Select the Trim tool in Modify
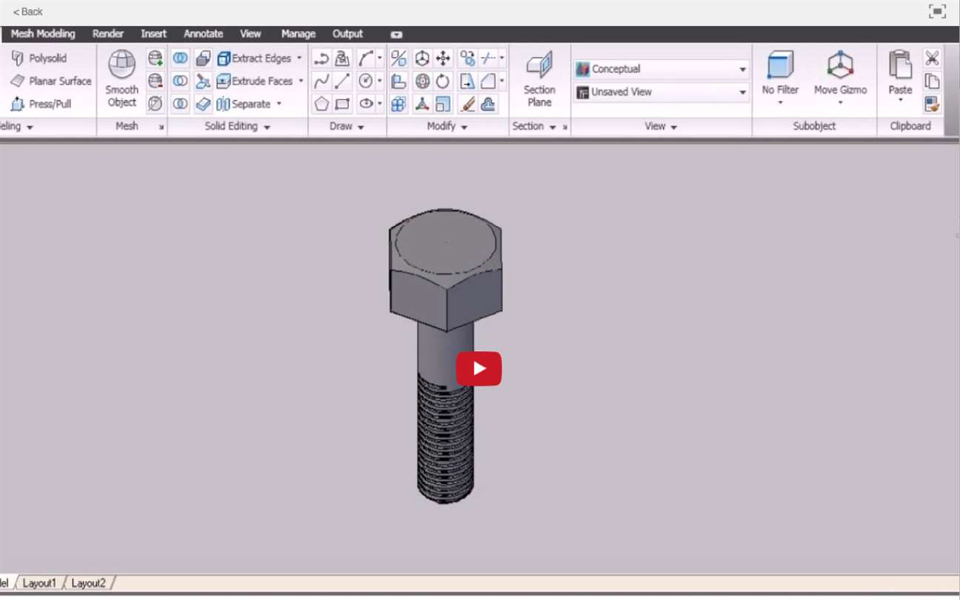Screen dimensions: 960x600 [489, 59]
